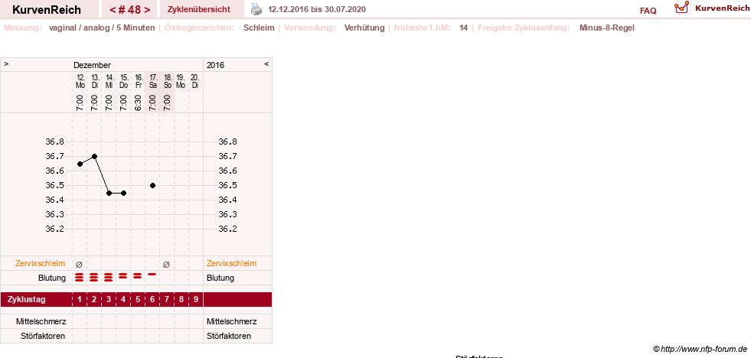Click the date header '15. Do'
Screen dimensions: 751x358
124,81
